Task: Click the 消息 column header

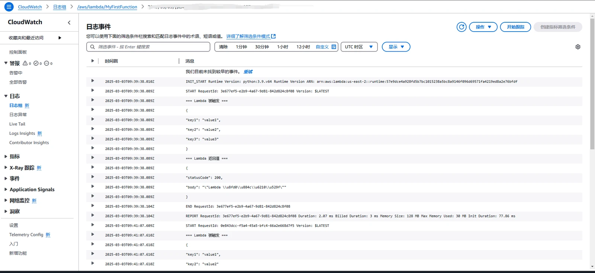Action: point(190,61)
